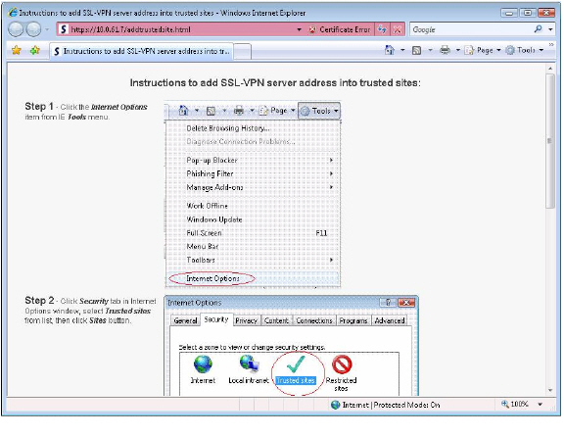This screenshot has width=564, height=437.
Task: Click the page scrollbar down arrow
Action: pyautogui.click(x=550, y=390)
